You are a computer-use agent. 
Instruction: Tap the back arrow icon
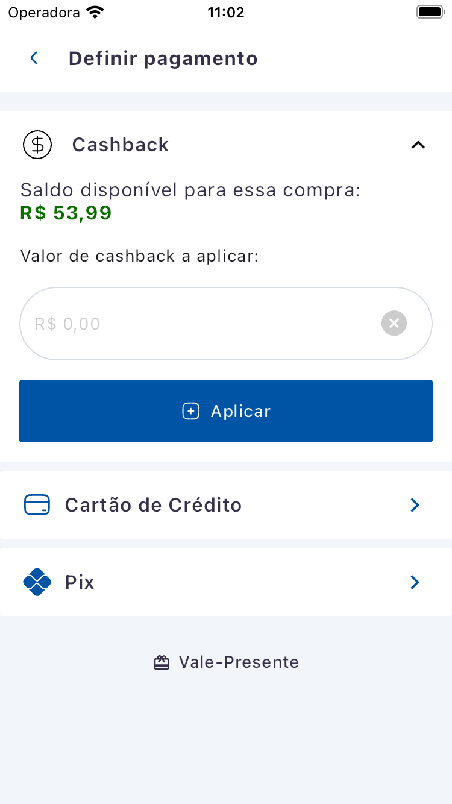[x=34, y=58]
